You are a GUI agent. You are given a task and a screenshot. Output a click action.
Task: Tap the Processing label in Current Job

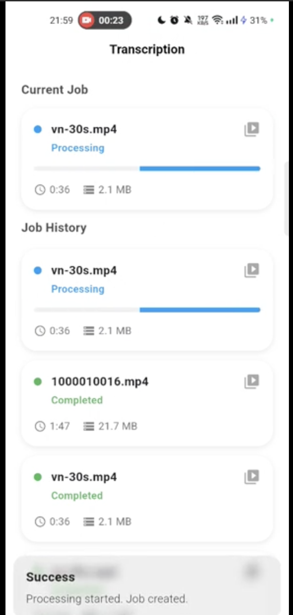tap(78, 148)
